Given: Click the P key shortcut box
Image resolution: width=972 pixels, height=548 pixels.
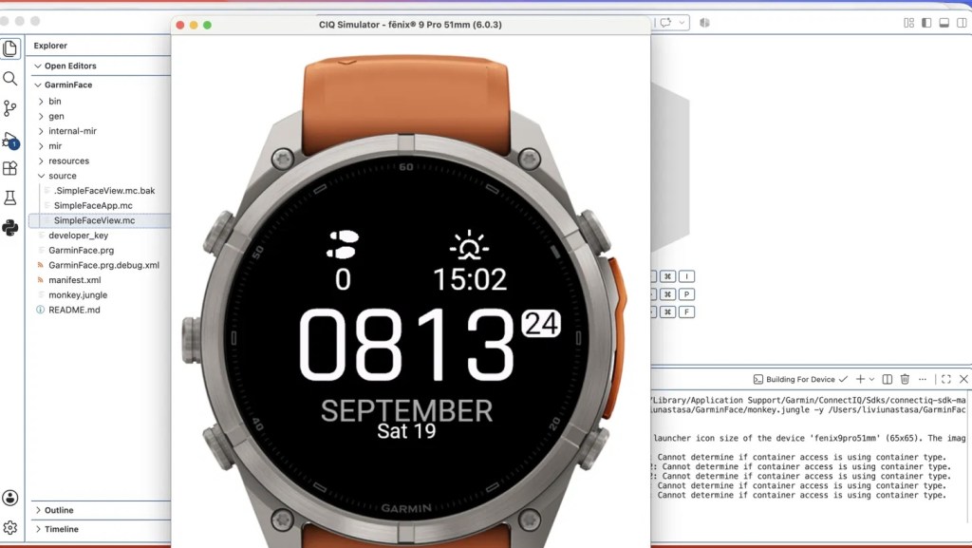Looking at the screenshot, I should (x=686, y=294).
